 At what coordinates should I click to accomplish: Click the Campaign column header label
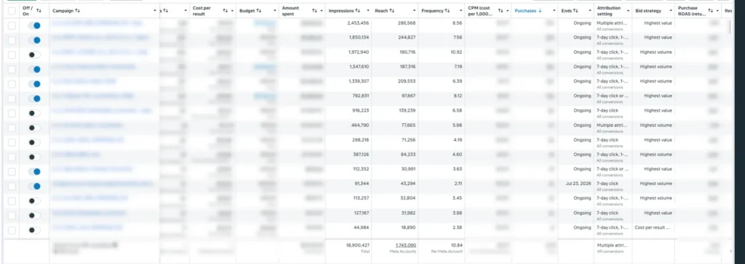tap(63, 10)
